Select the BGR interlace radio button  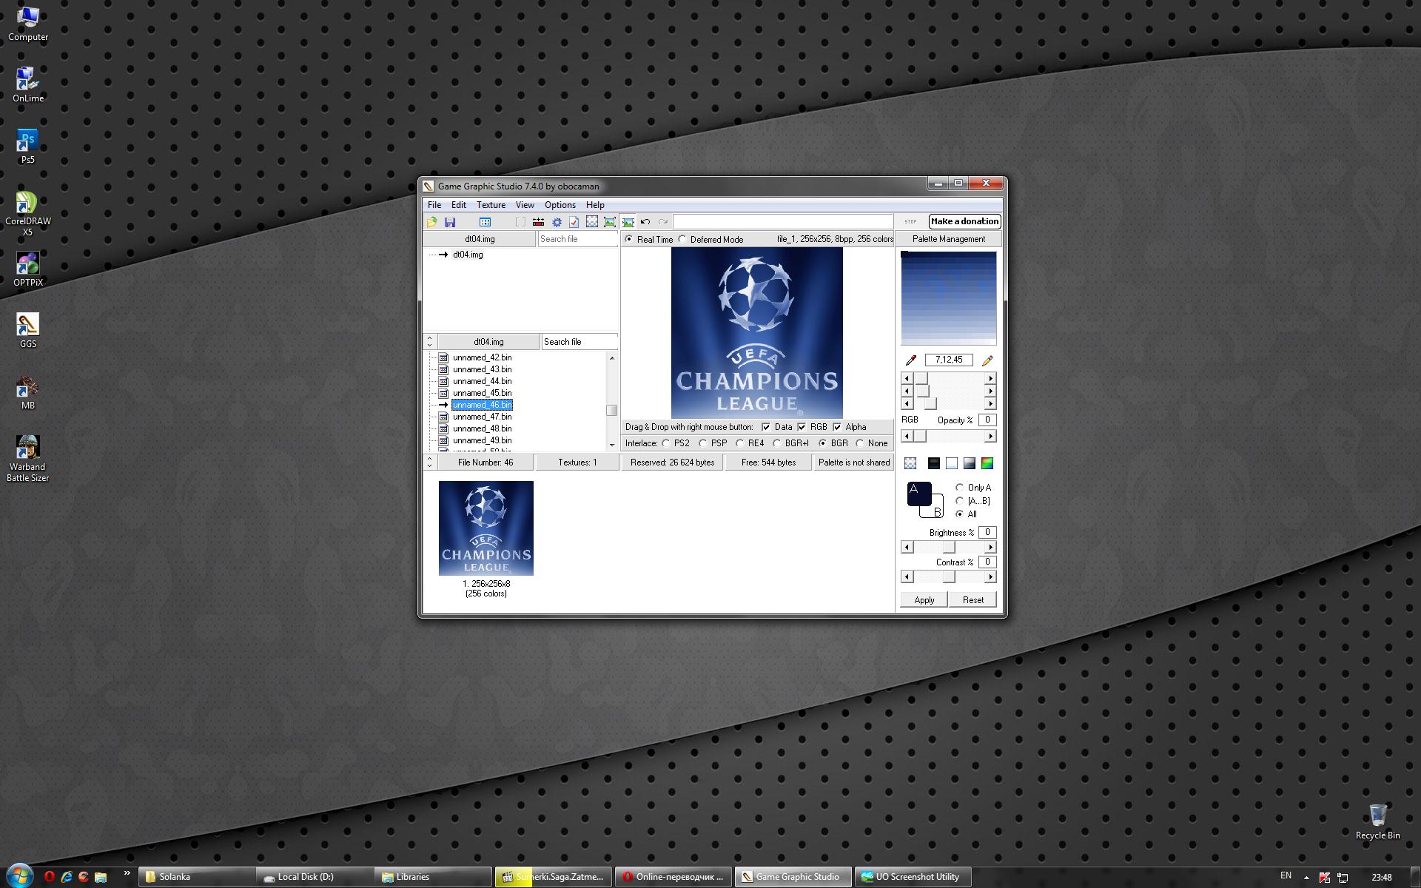(822, 443)
